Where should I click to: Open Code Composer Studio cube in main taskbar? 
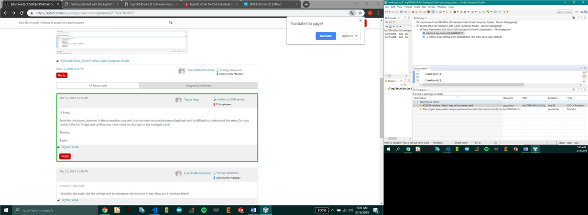[x=266, y=210]
